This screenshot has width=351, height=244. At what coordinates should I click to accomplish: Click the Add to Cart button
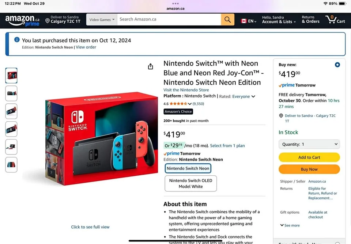pos(309,157)
